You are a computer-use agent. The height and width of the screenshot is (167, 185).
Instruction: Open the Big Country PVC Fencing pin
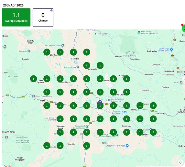click(x=125, y=112)
